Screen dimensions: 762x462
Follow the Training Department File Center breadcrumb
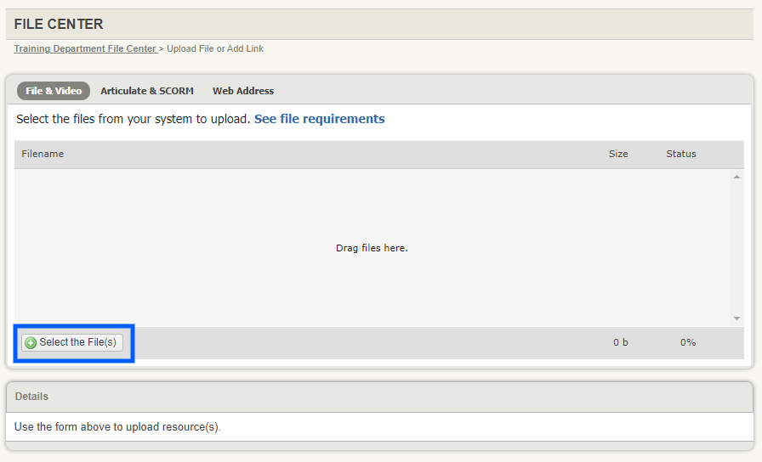pos(85,49)
